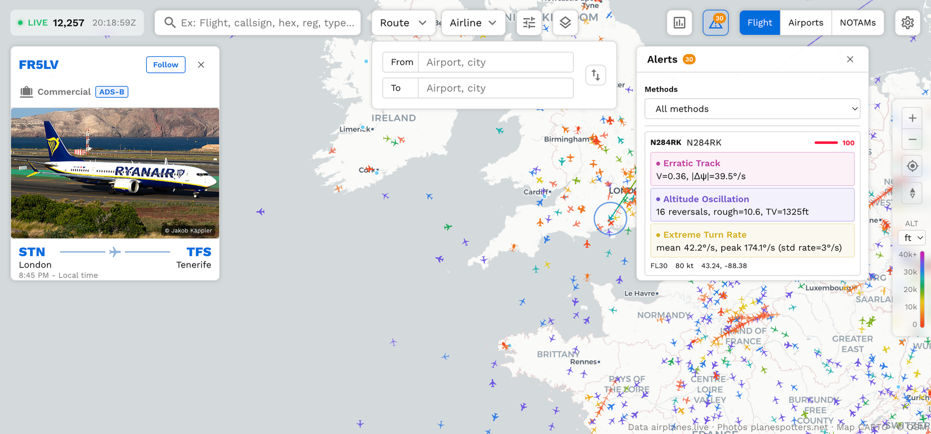Expand the Airline dropdown
The width and height of the screenshot is (931, 434).
(x=473, y=23)
